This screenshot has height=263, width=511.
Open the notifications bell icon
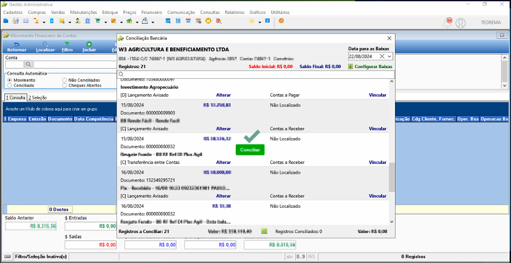tap(447, 23)
